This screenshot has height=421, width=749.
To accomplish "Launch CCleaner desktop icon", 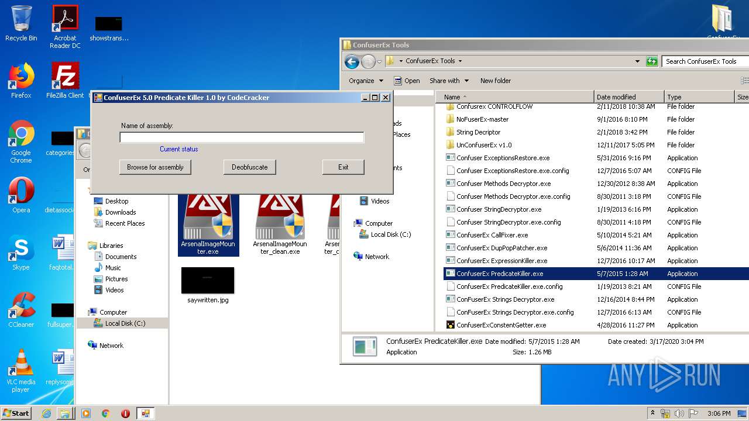I will click(x=21, y=310).
